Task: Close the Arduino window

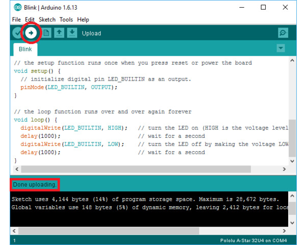Action: pyautogui.click(x=285, y=8)
